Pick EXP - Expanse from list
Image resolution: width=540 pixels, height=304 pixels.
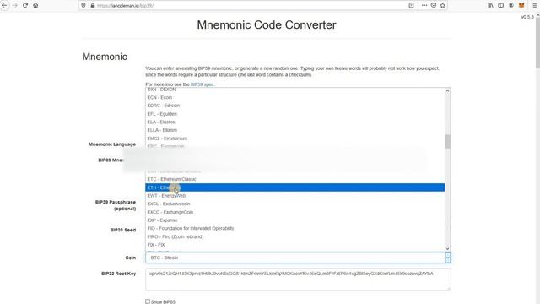[294, 220]
